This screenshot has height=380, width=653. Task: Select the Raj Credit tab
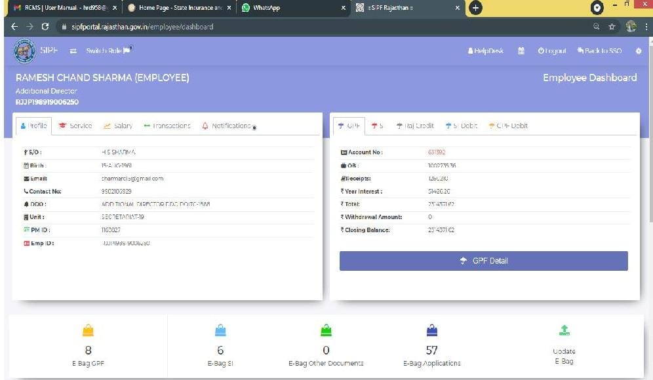415,126
